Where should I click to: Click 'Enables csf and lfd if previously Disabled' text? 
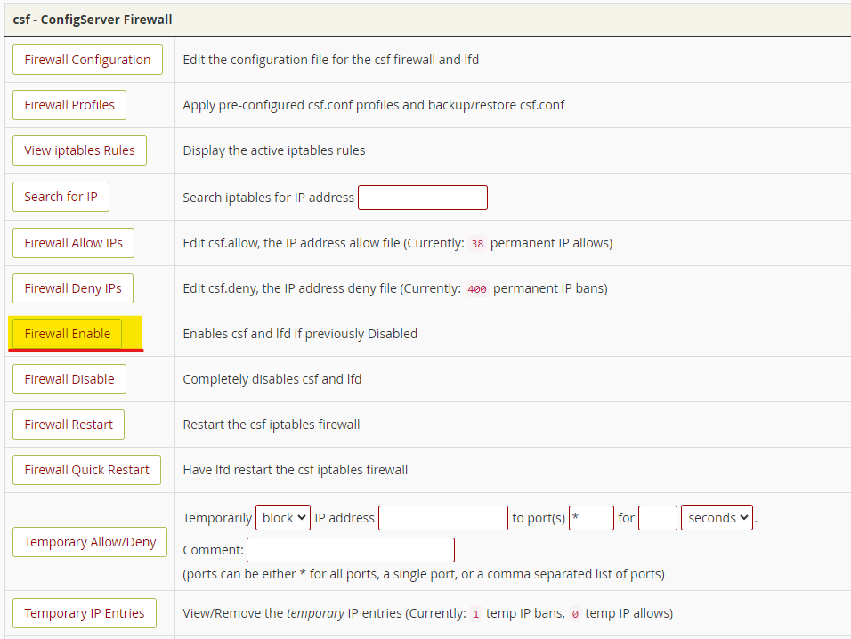coord(300,334)
